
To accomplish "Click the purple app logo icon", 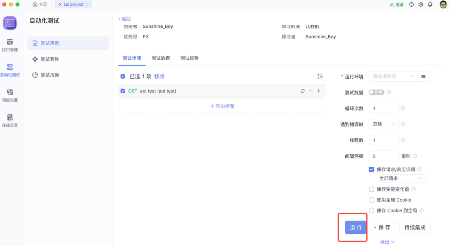I will tap(10, 23).
